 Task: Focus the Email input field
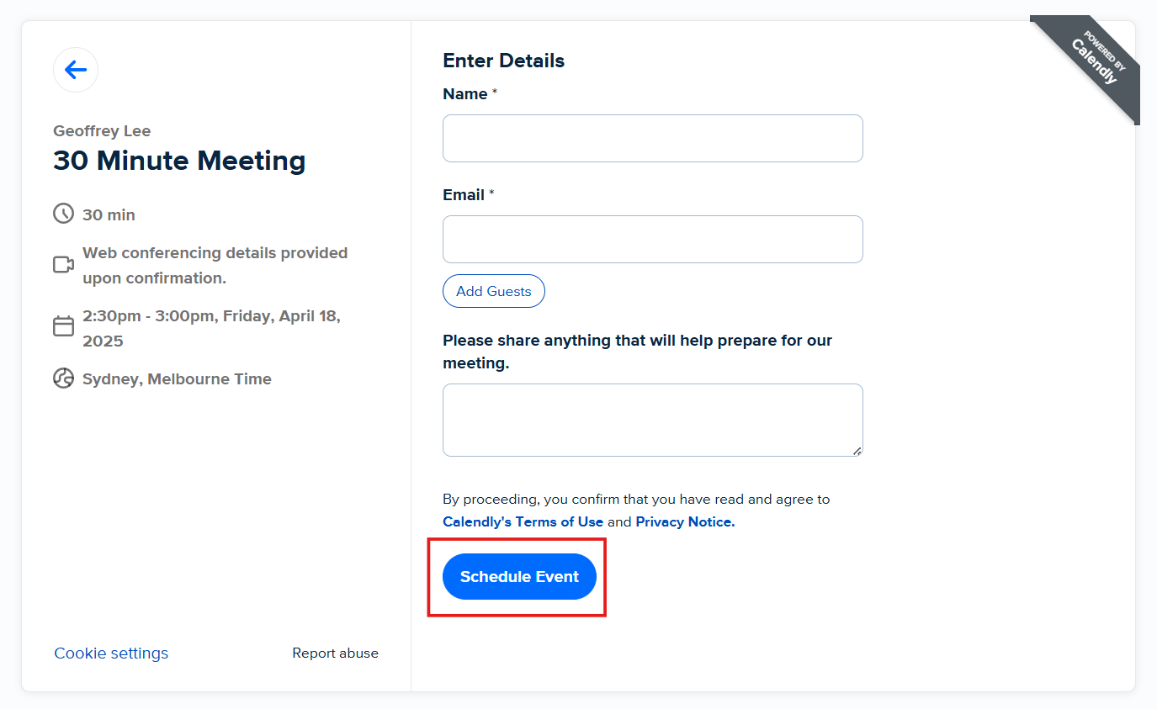[653, 239]
